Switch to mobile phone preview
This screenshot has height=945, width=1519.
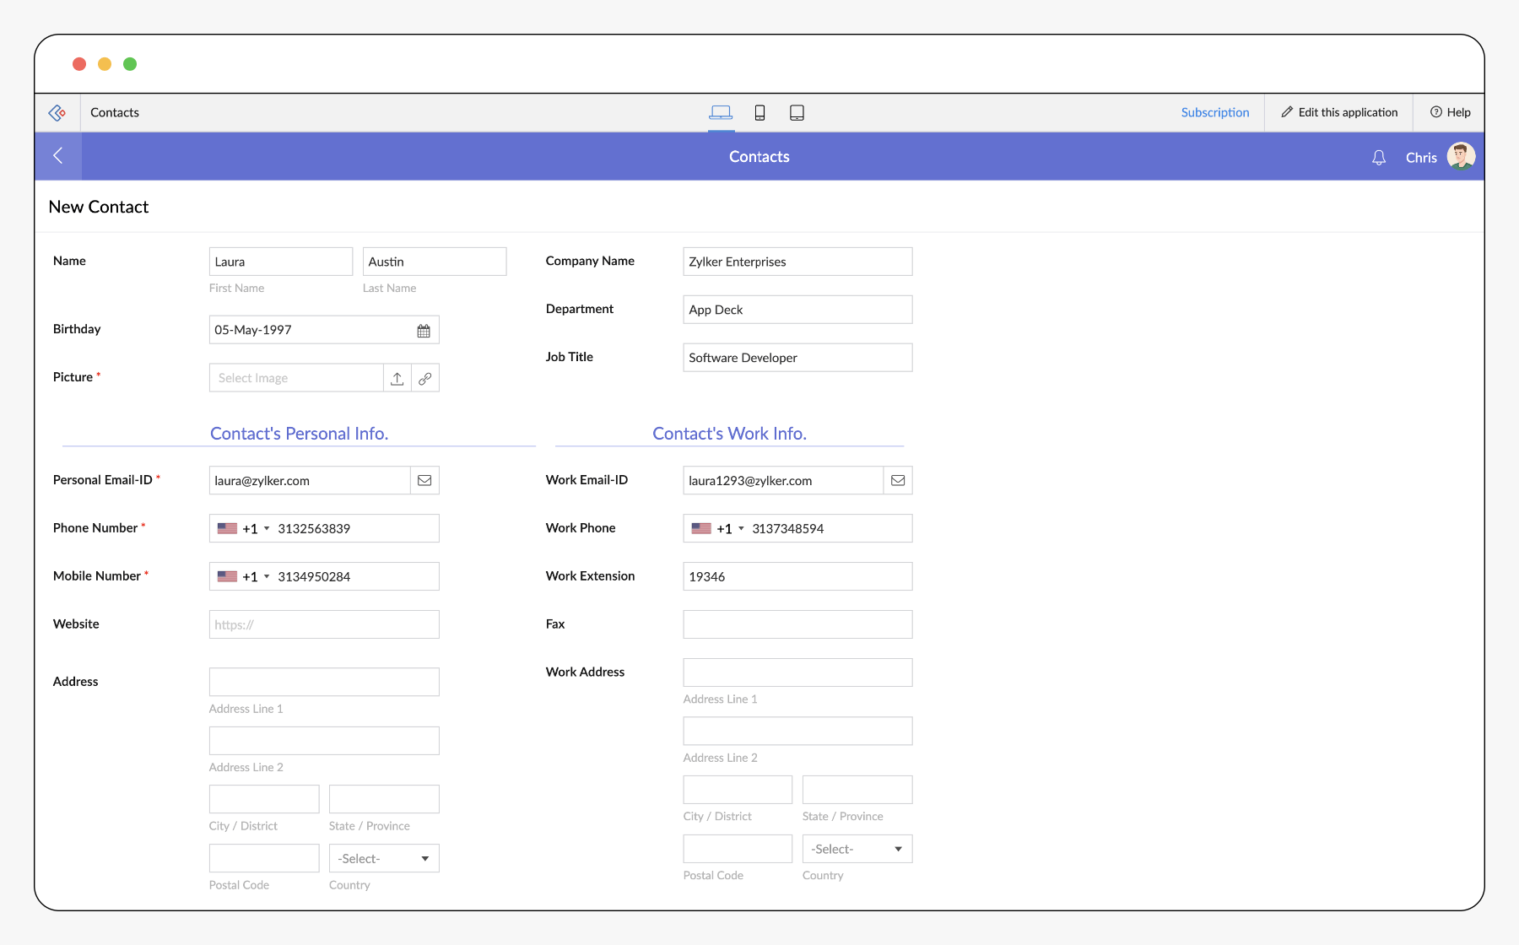click(x=759, y=113)
